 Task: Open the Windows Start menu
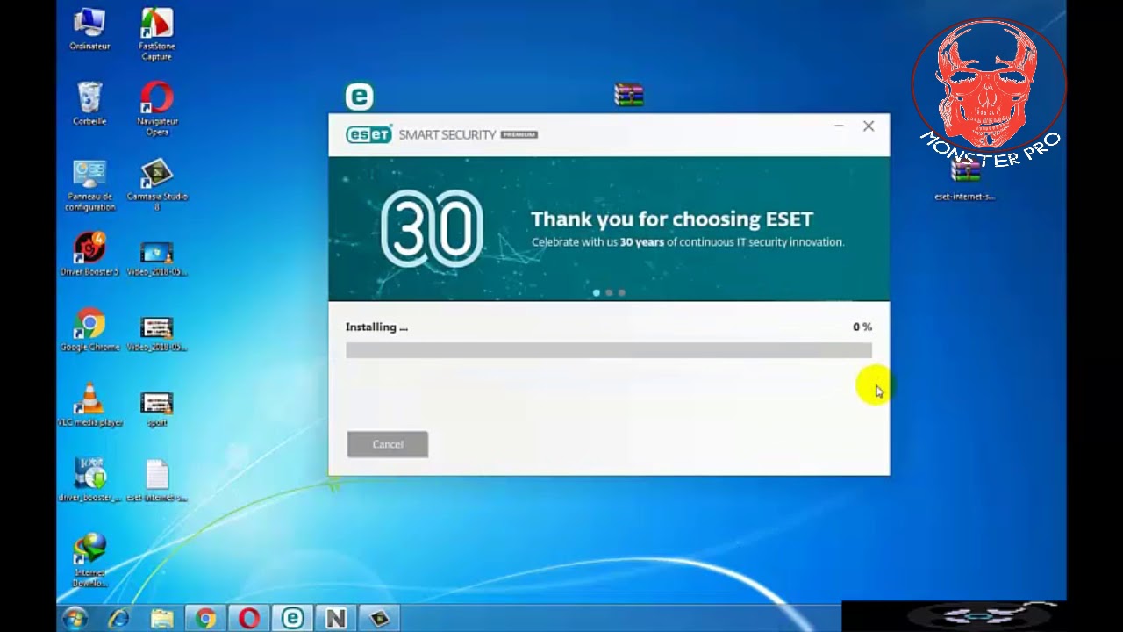75,618
